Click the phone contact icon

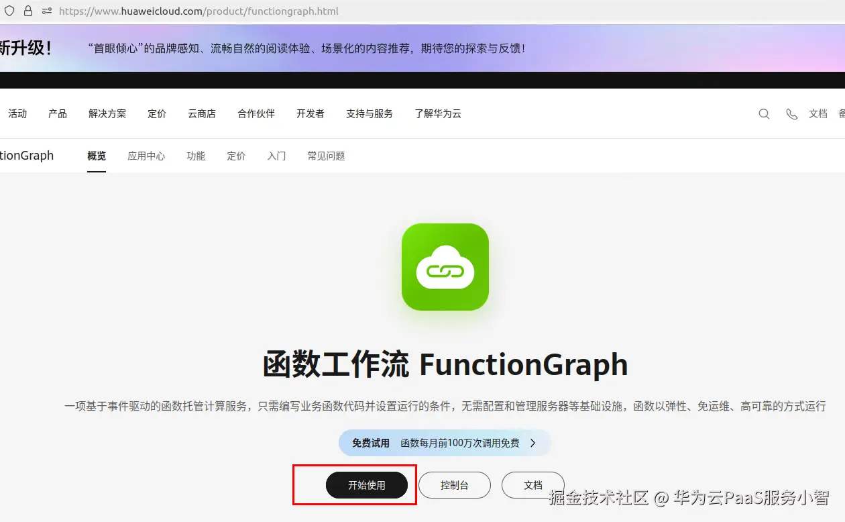(x=792, y=114)
